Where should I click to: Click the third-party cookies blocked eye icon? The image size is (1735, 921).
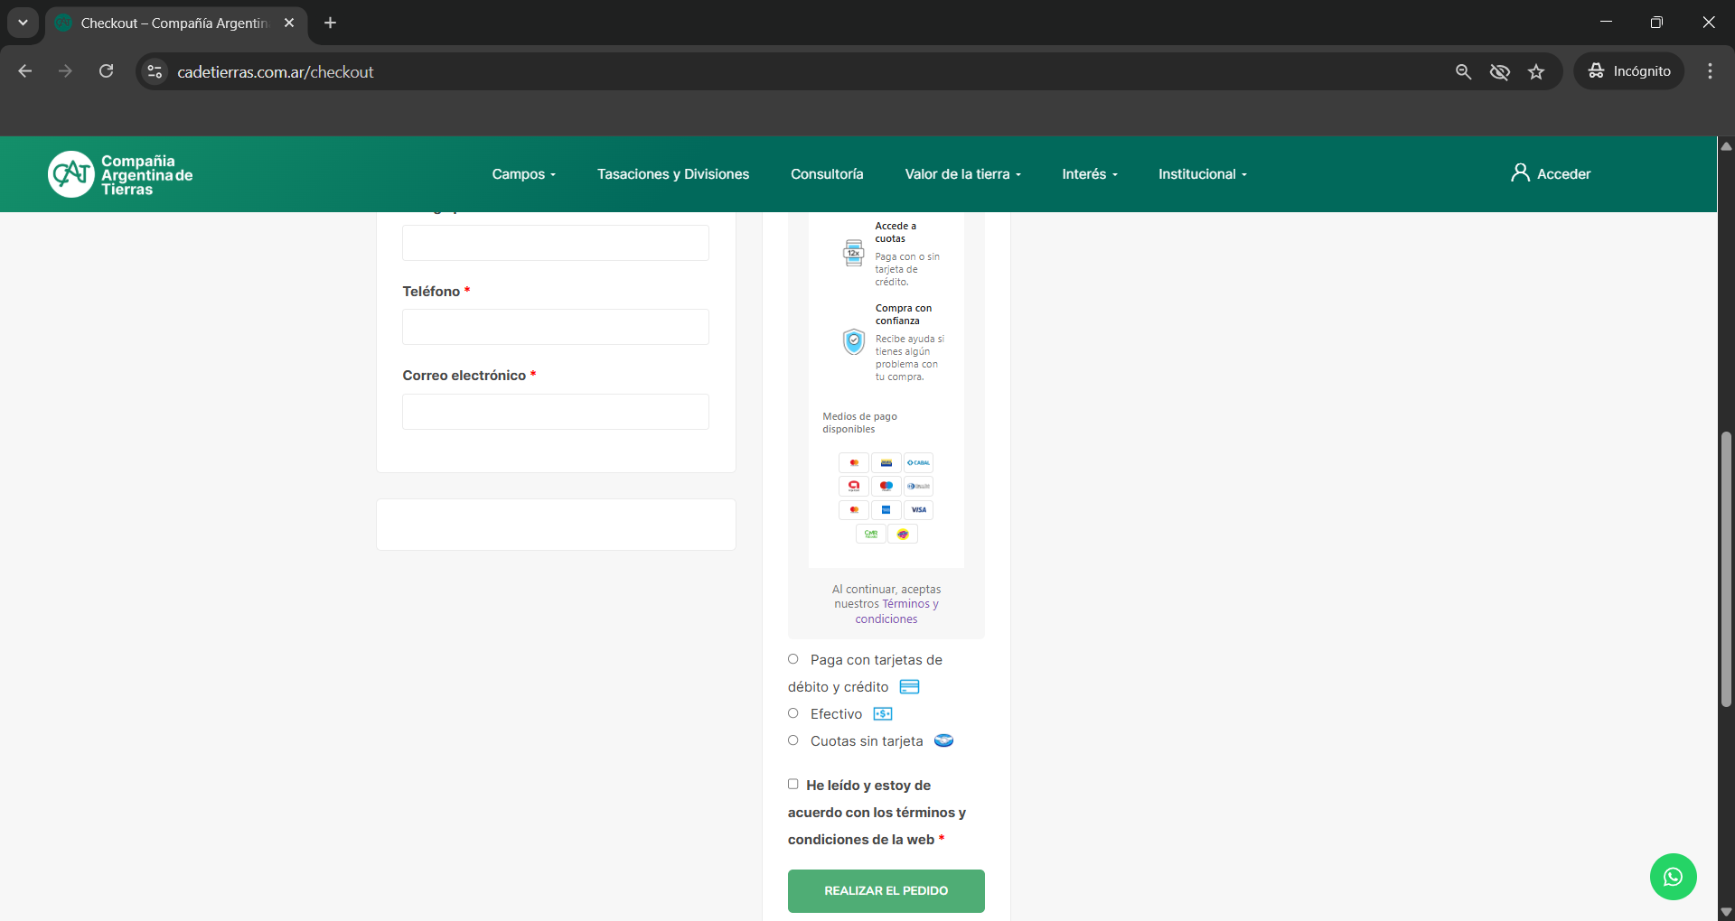pyautogui.click(x=1499, y=72)
